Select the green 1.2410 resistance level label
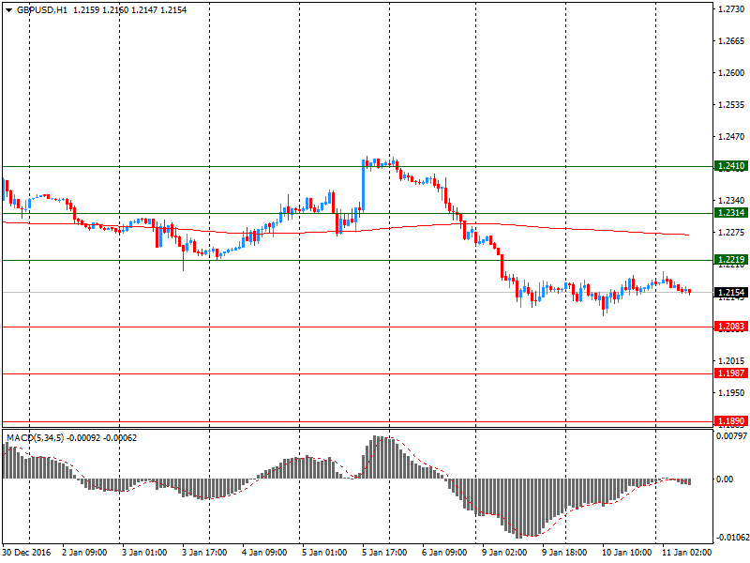The width and height of the screenshot is (750, 563). pos(731,166)
